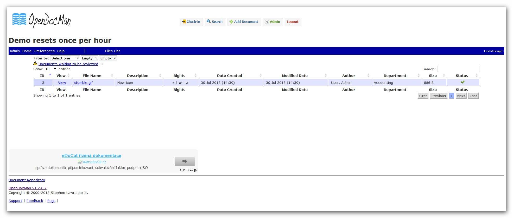
Task: Sort by the Rights column header
Action: [180, 76]
